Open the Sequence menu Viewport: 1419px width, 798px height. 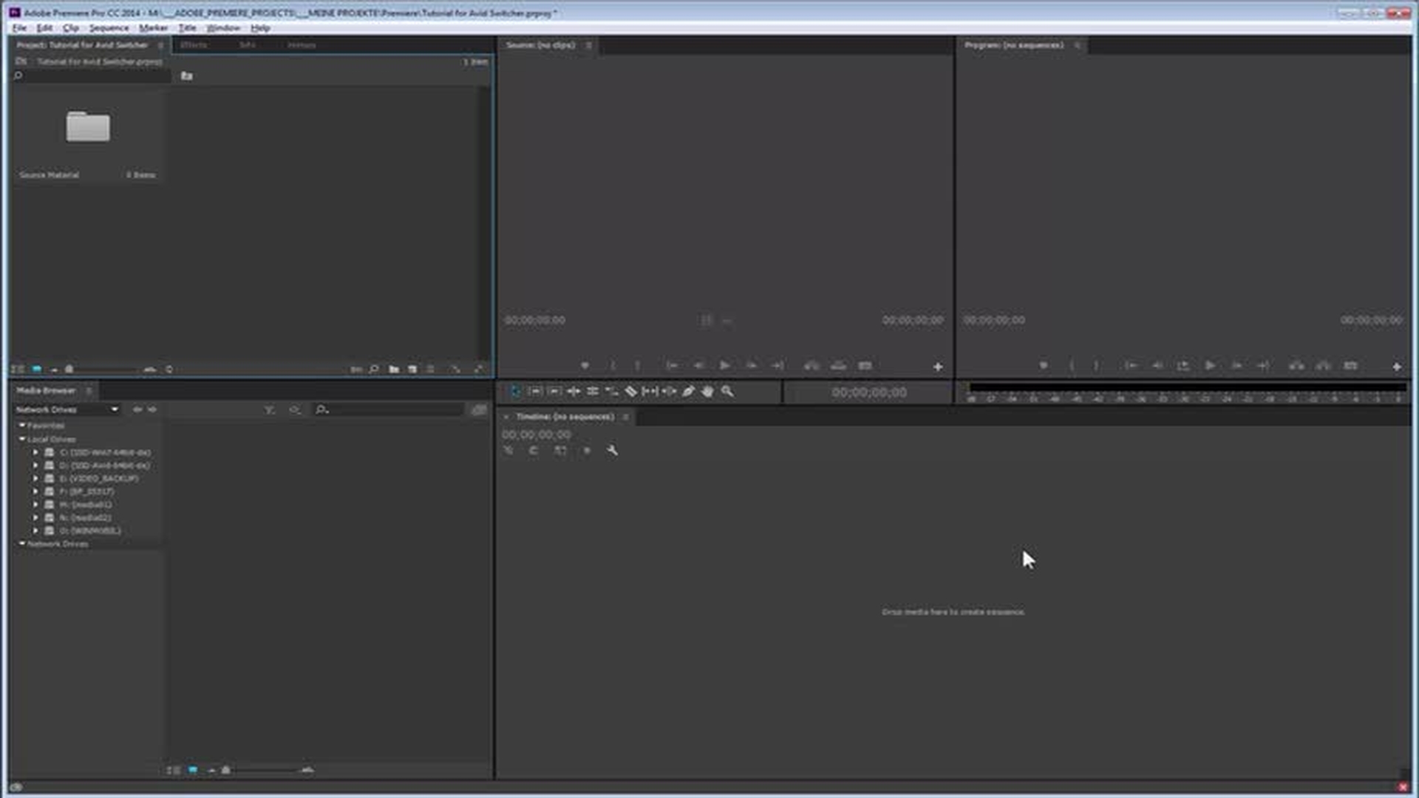click(109, 28)
